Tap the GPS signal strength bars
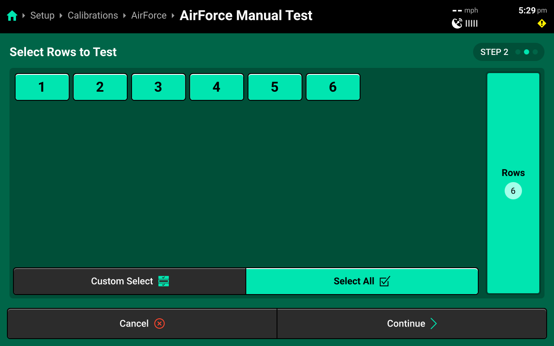Viewport: 554px width, 346px height. point(472,23)
